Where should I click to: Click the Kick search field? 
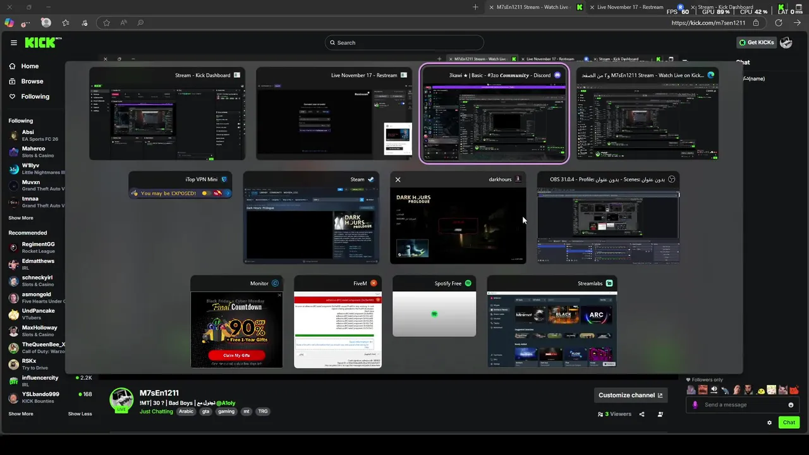click(x=404, y=42)
